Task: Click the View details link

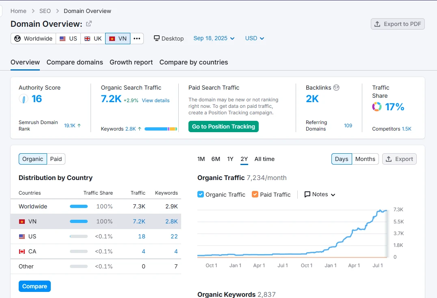Action: [156, 101]
